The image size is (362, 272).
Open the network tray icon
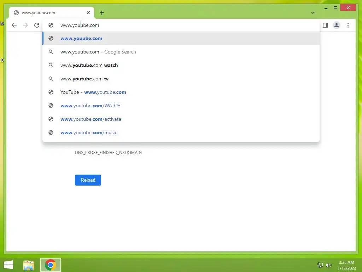coord(320,265)
